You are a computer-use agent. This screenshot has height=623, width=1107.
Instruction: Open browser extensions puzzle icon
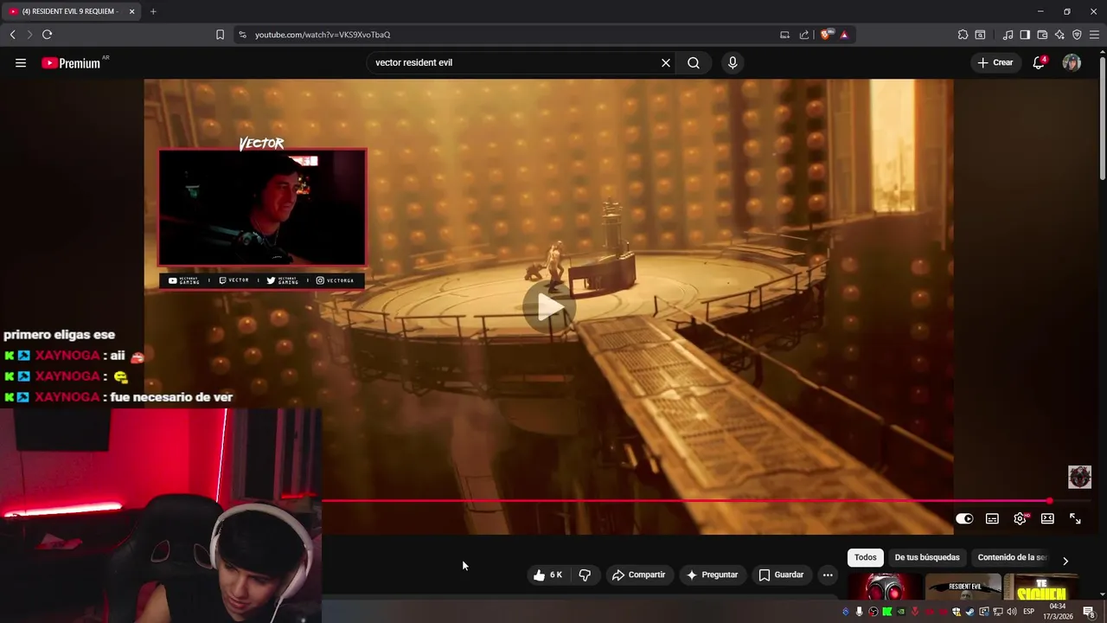pyautogui.click(x=963, y=35)
